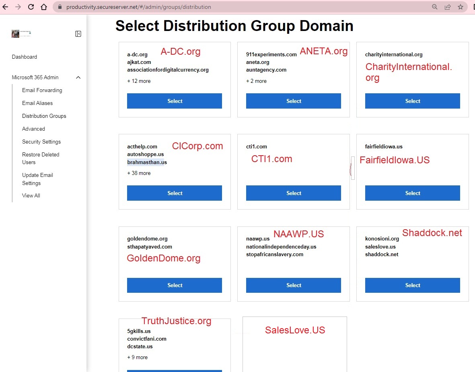Select the acthelp.com domain group

tap(175, 193)
